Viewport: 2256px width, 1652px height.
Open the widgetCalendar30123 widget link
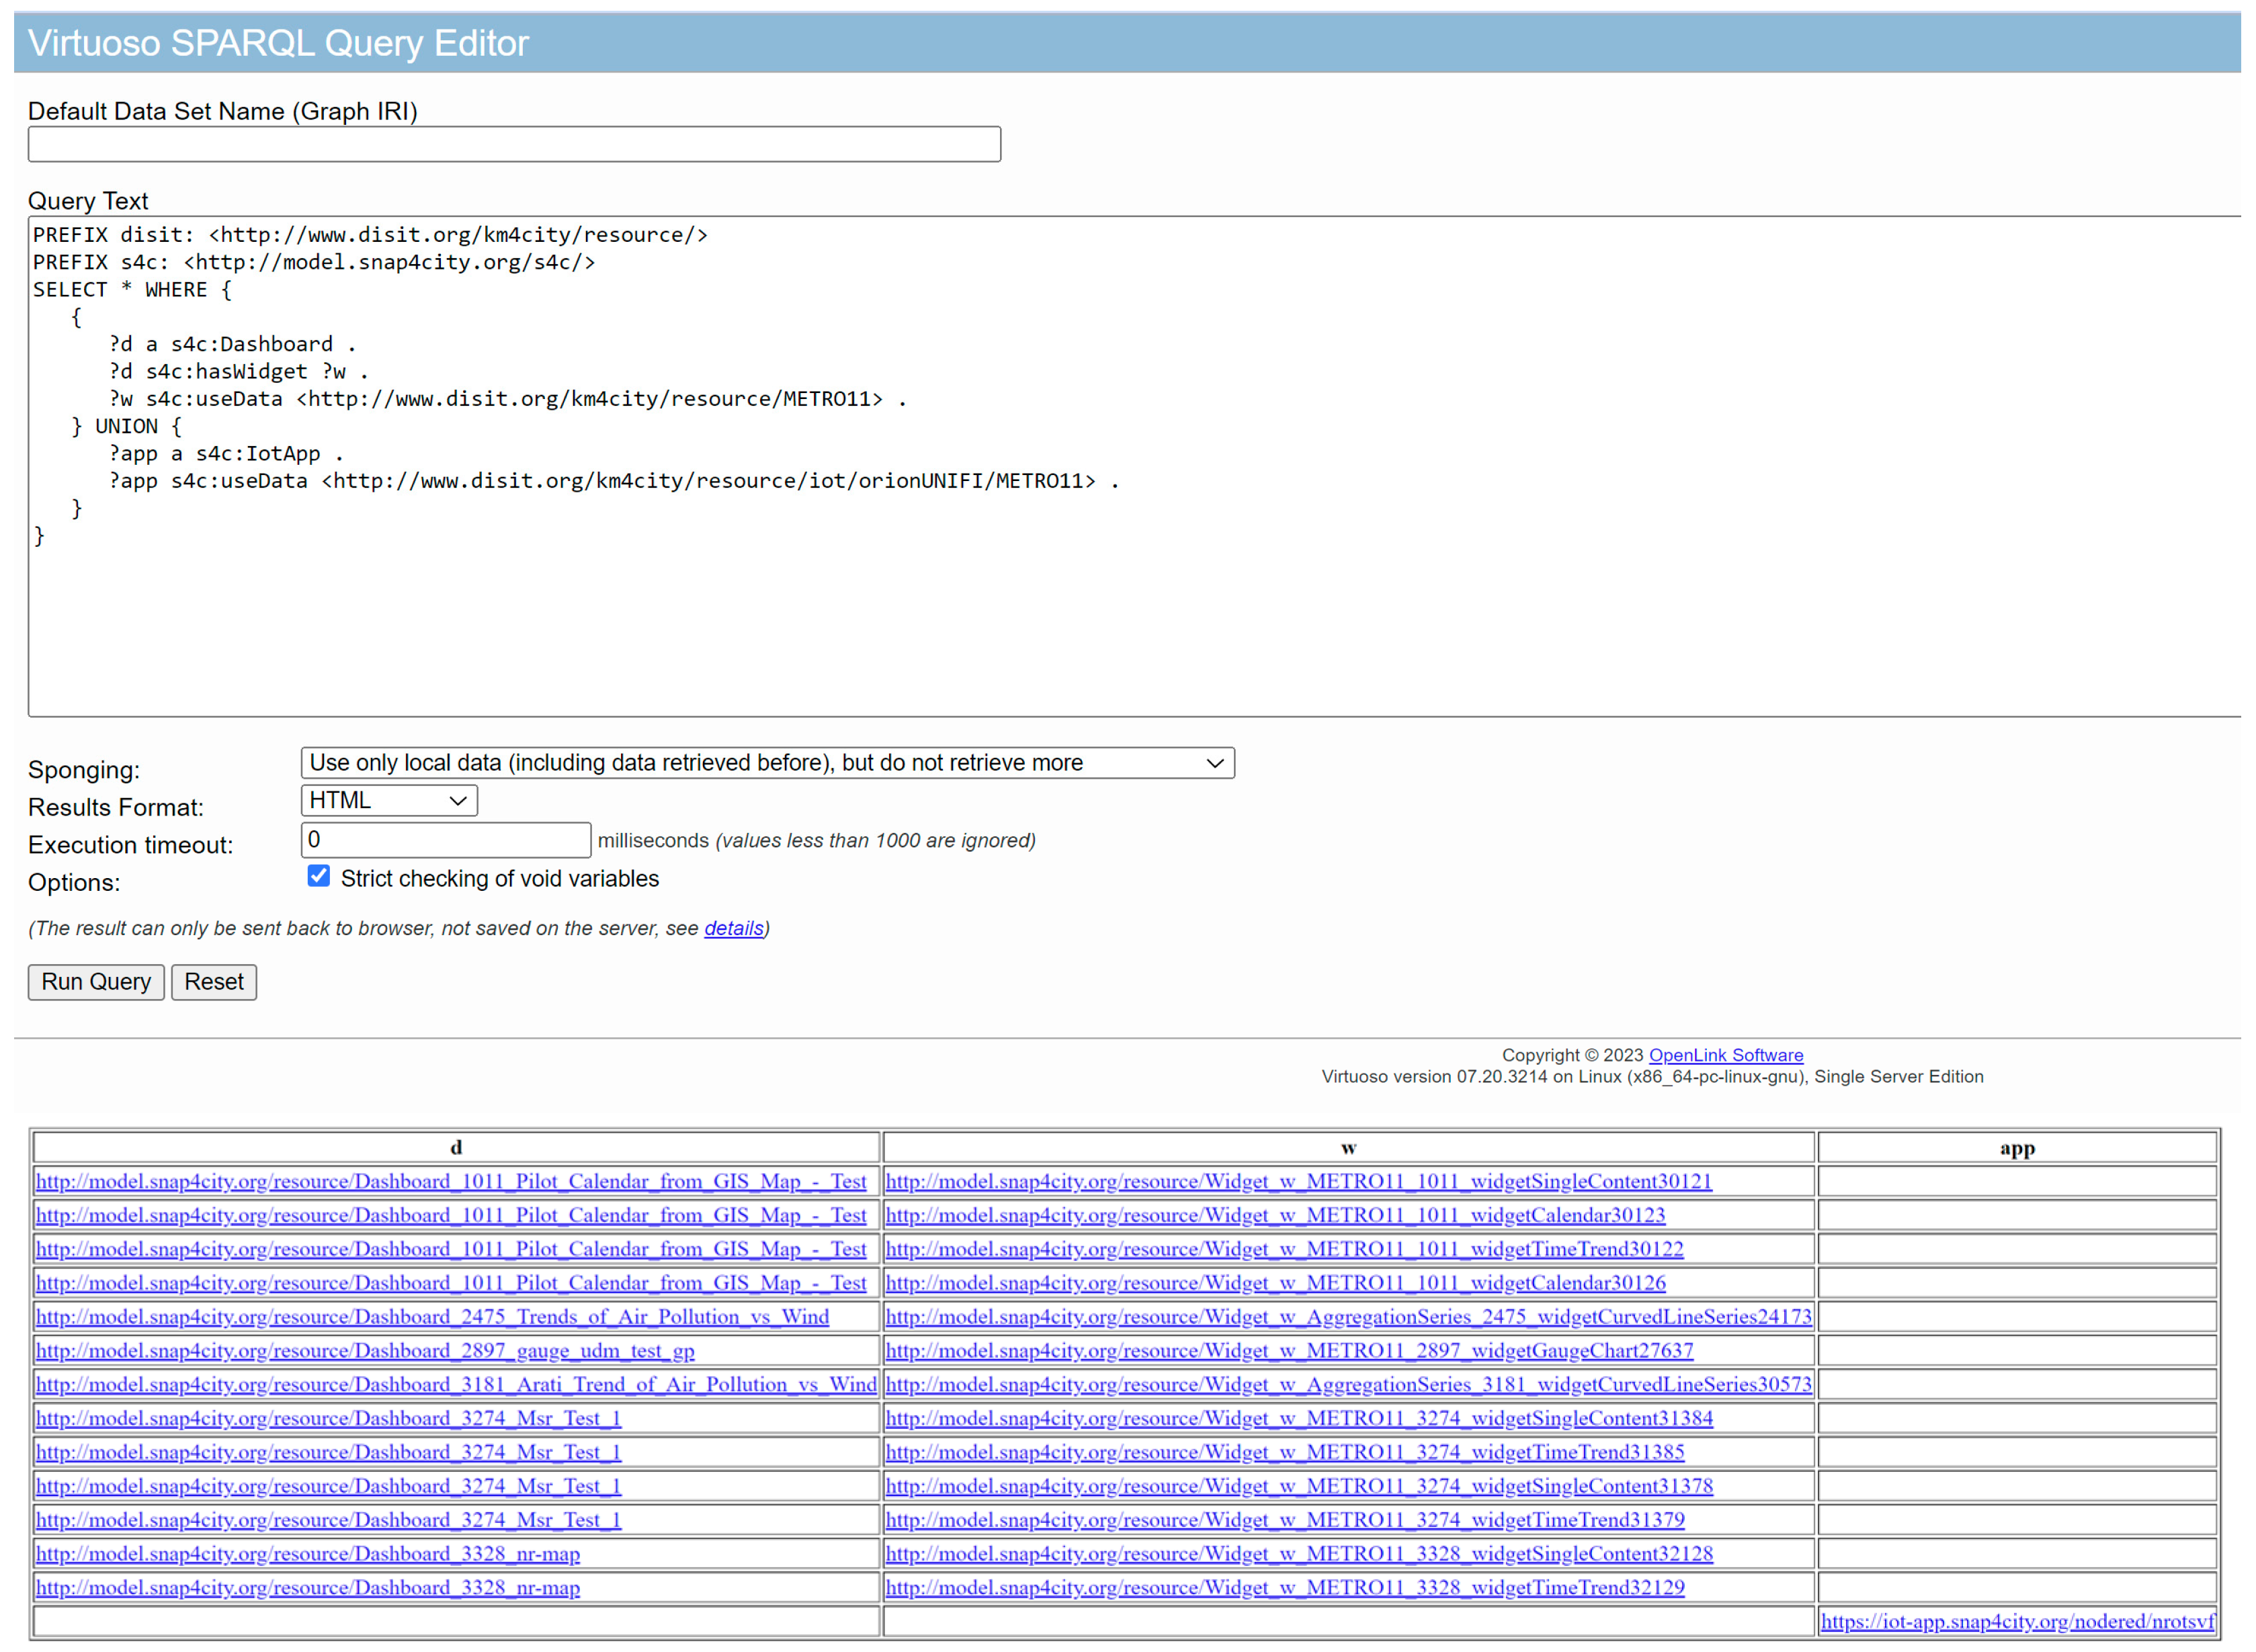[x=1275, y=1215]
